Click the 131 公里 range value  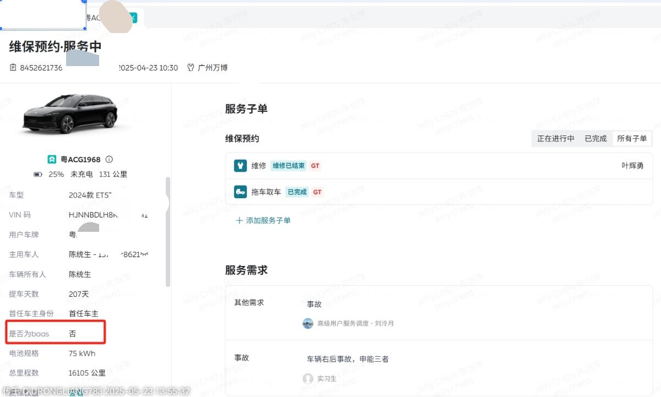[x=113, y=174]
